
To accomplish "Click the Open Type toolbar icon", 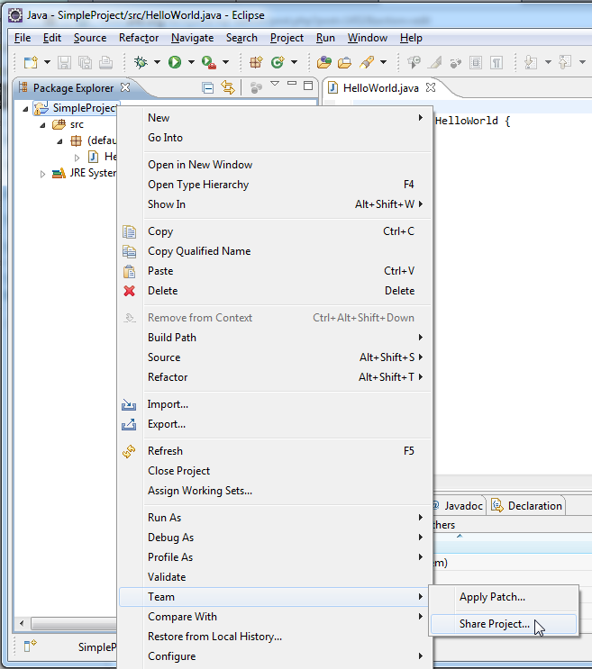I will click(x=324, y=63).
